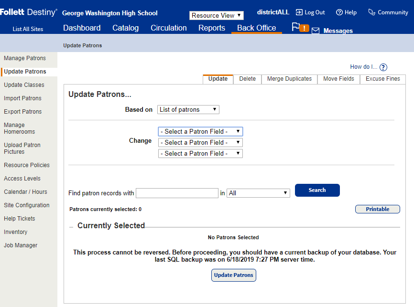Image resolution: width=414 pixels, height=307 pixels.
Task: Open the Based on dropdown
Action: point(188,109)
